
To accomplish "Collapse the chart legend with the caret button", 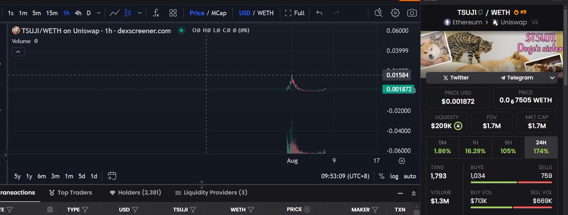I will [18, 52].
